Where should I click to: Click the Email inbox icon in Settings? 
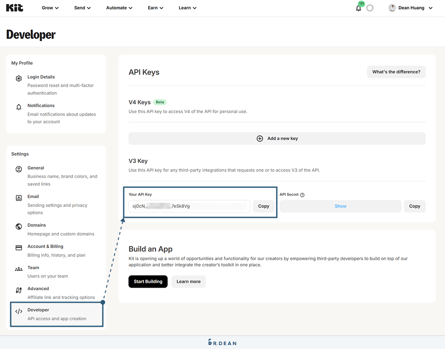[19, 198]
